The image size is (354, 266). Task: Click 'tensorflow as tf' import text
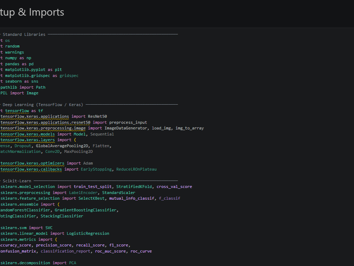pos(24,111)
